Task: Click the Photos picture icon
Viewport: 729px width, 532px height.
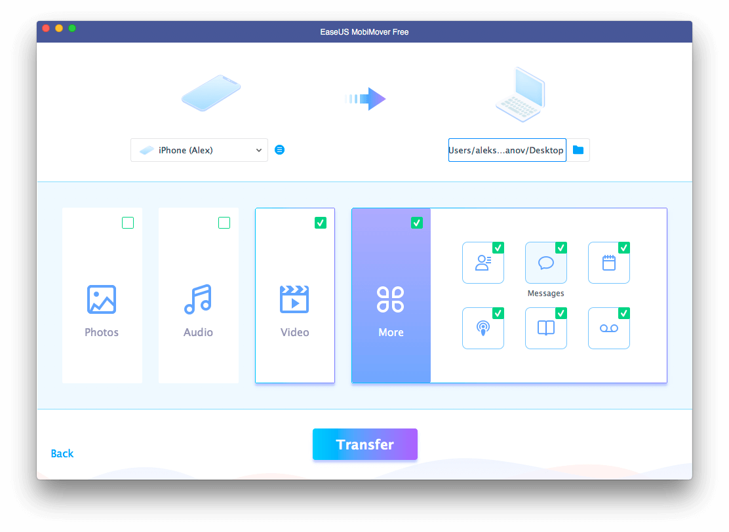Action: pos(102,299)
